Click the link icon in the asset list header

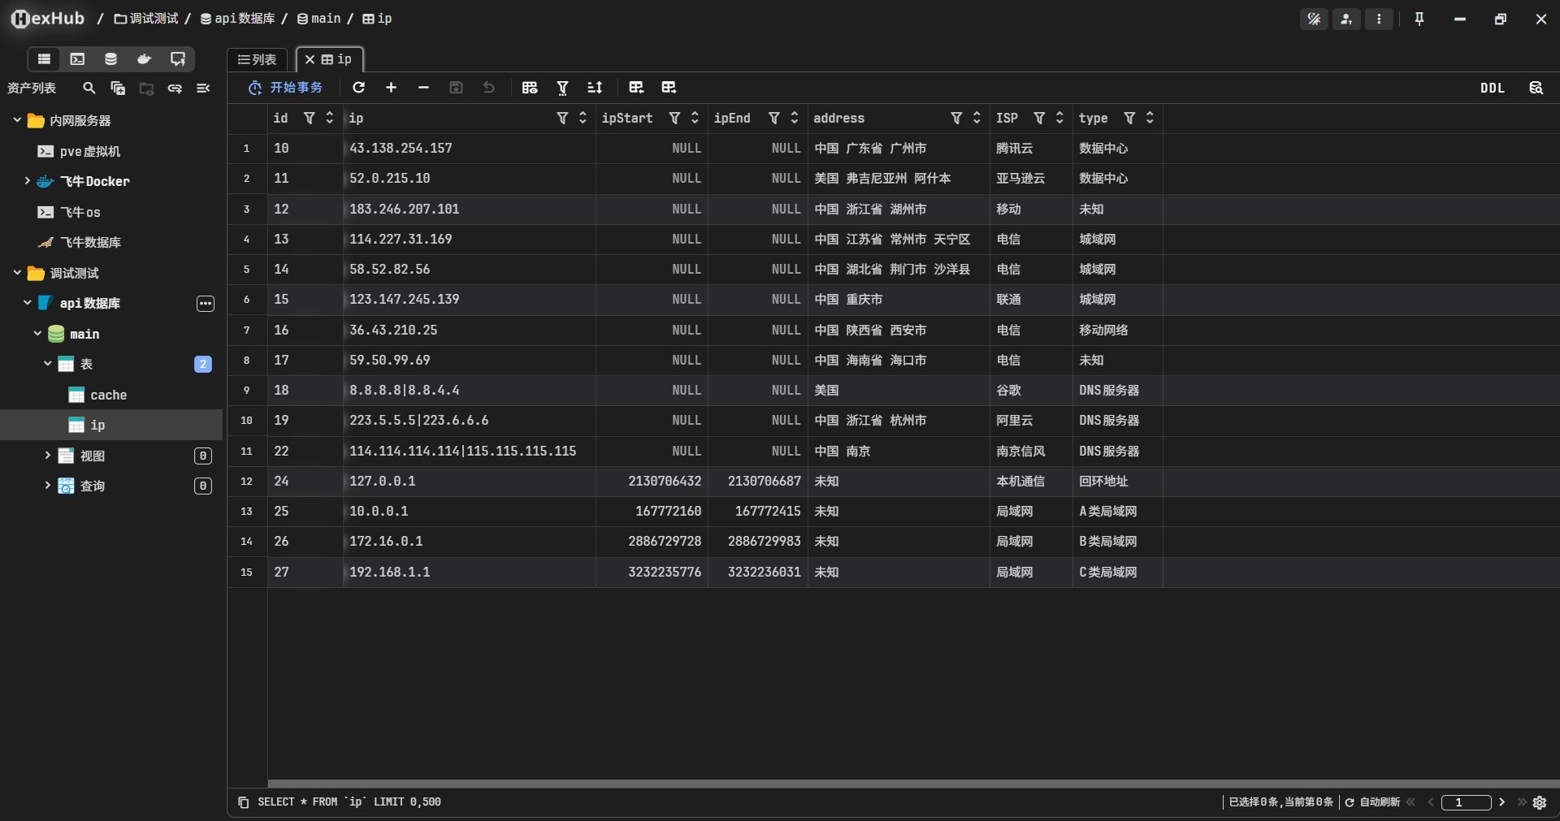pyautogui.click(x=175, y=88)
